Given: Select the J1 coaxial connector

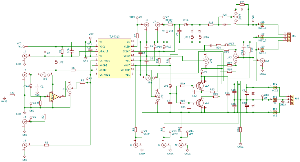Looking at the screenshot, I should point(24,56).
